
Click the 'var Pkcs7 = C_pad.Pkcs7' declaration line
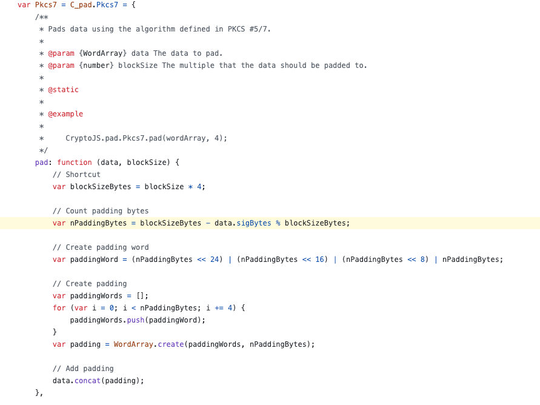click(76, 5)
